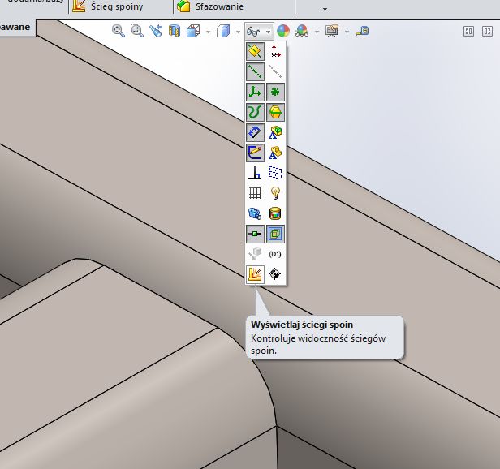Toggle the view grid icon

coord(256,193)
